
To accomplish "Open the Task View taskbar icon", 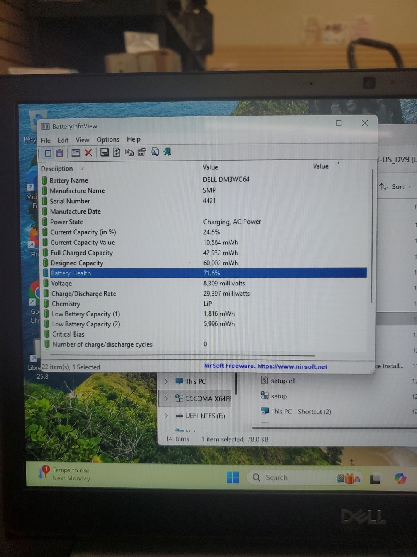I will 375,480.
